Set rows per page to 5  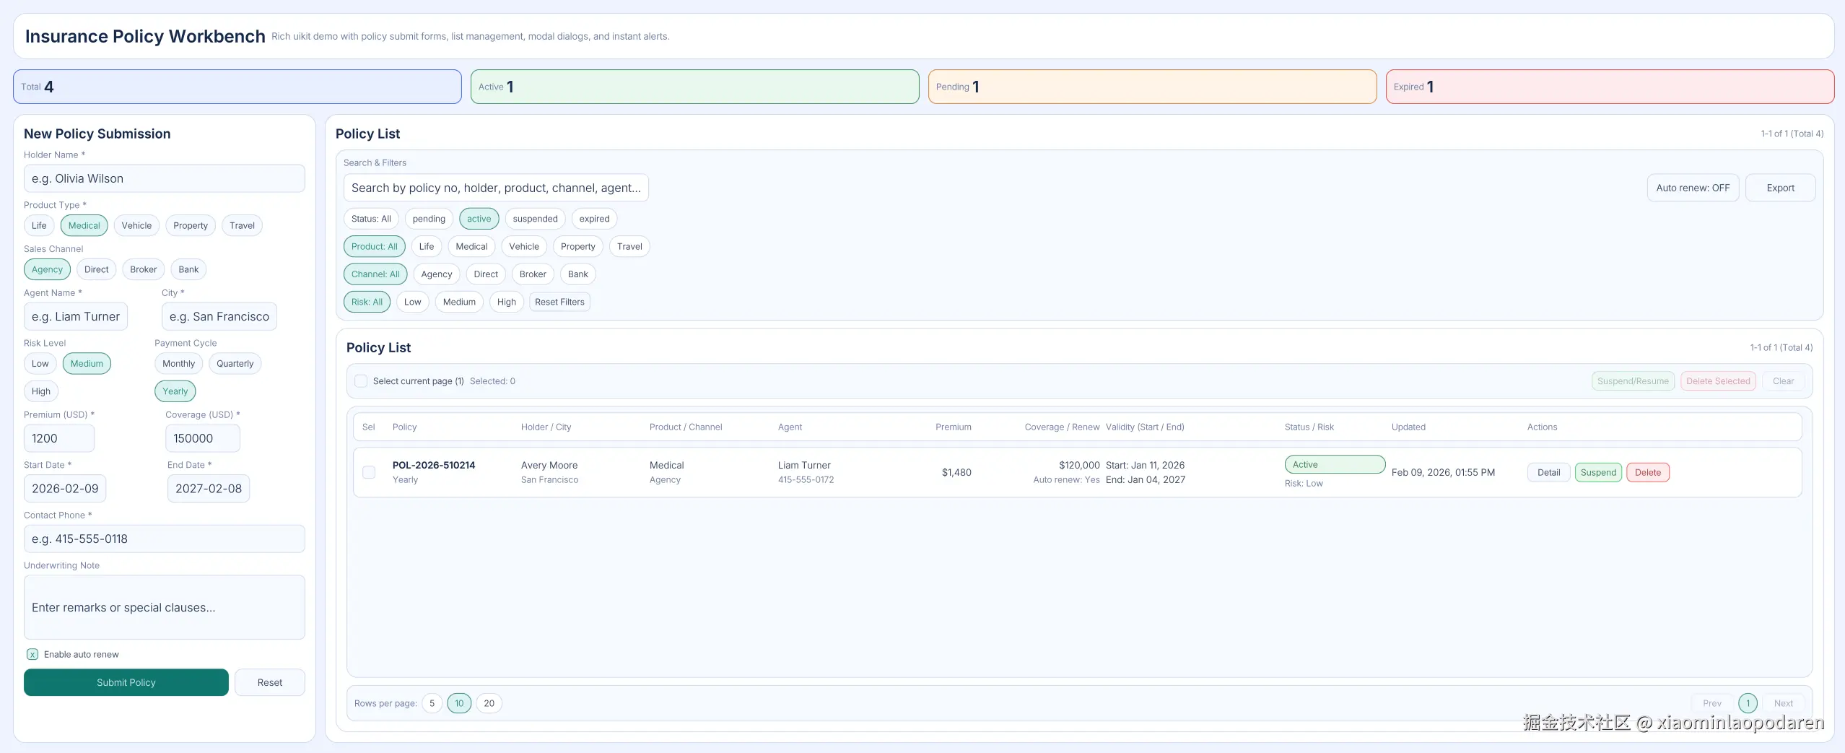tap(432, 703)
